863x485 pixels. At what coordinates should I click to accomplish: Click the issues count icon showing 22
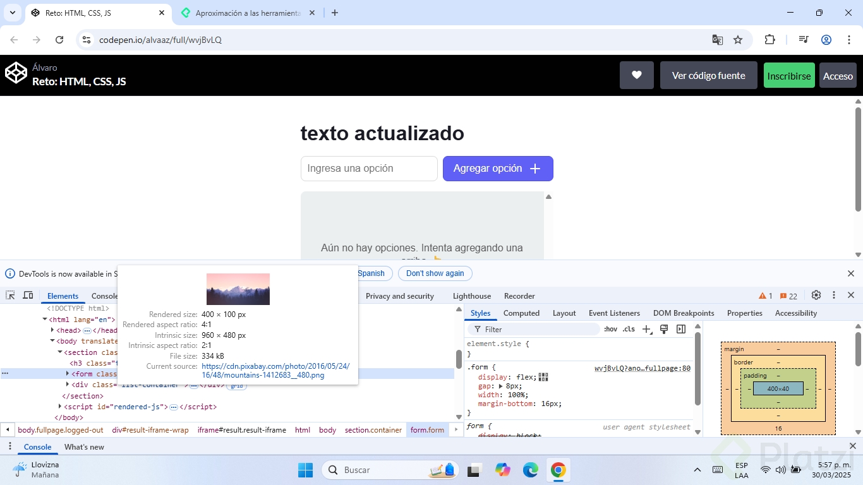click(788, 296)
